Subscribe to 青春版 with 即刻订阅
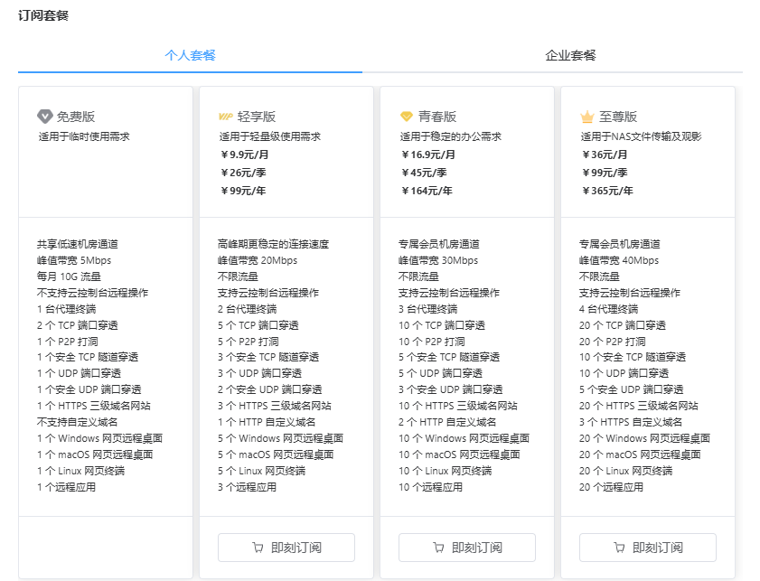Viewport: 760px width, 581px height. (467, 548)
